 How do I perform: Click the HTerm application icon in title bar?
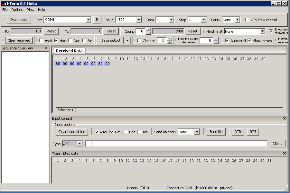click(4, 4)
